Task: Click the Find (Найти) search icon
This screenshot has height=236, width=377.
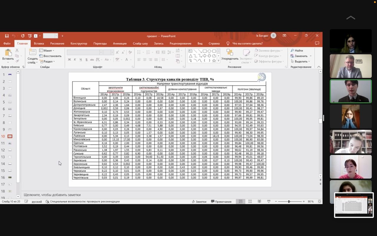Action: (297, 50)
